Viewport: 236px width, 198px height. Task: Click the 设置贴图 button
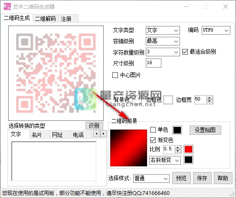click(205, 130)
